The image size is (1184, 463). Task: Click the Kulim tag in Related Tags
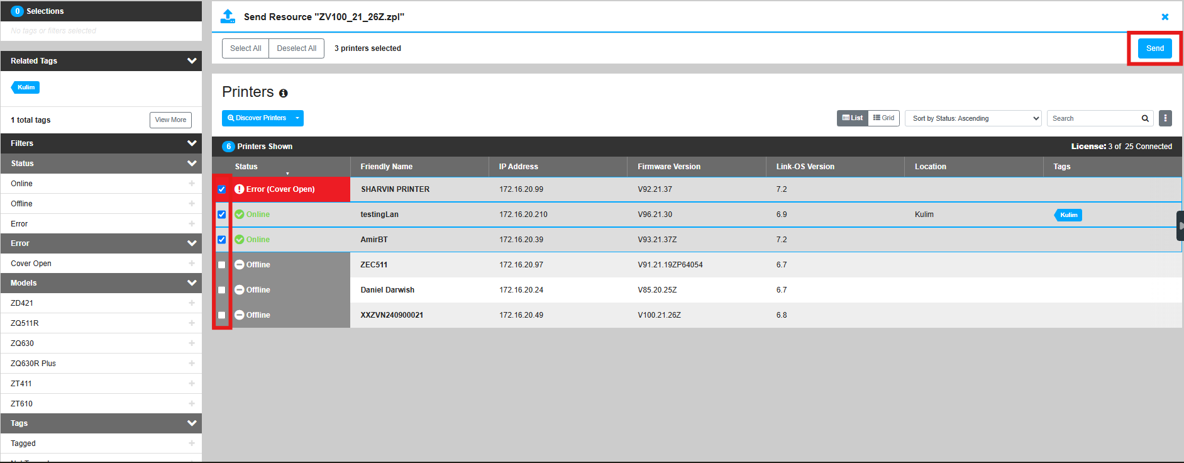tap(26, 87)
